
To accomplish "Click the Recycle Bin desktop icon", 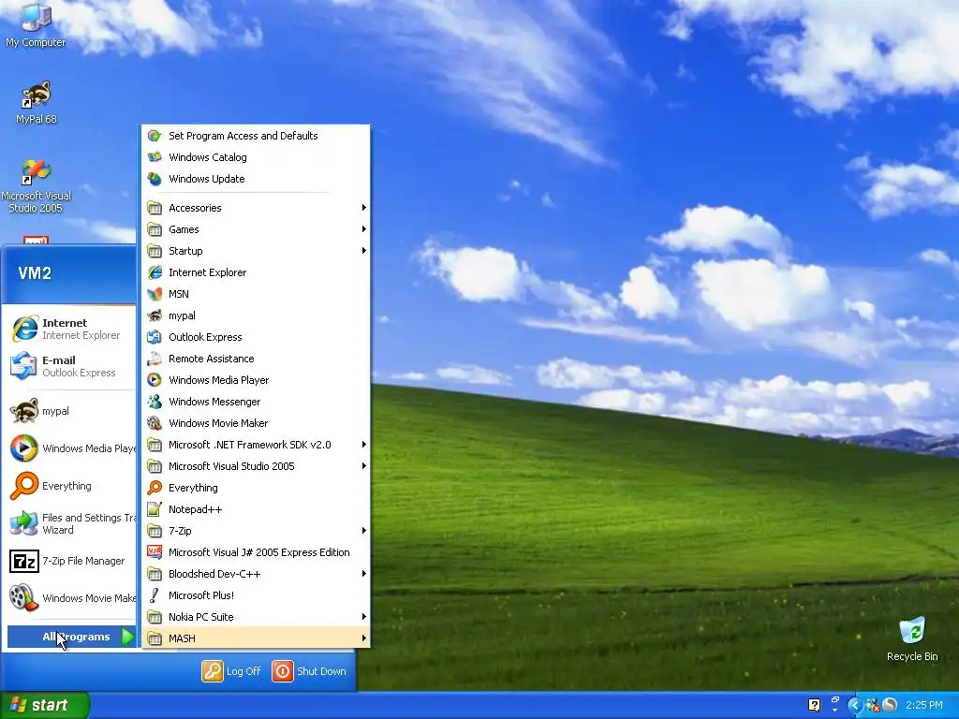I will 912,631.
